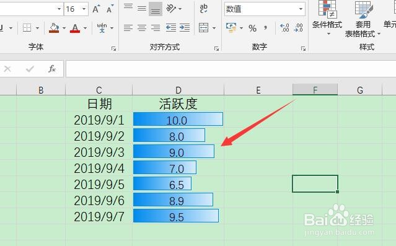The image size is (396, 246).
Task: Select the data bar cell showing 6.5
Action: (178, 184)
